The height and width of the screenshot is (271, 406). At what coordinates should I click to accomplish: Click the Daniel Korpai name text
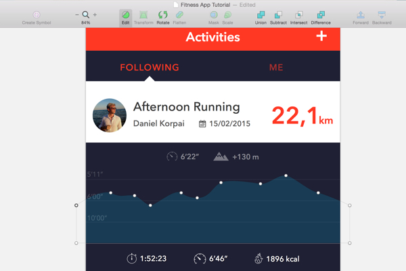pos(159,123)
